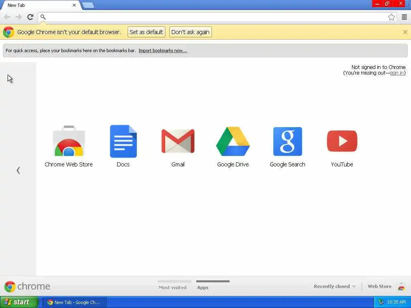Minimize the Chrome window
Image resolution: width=411 pixels, height=308 pixels.
pyautogui.click(x=377, y=3)
